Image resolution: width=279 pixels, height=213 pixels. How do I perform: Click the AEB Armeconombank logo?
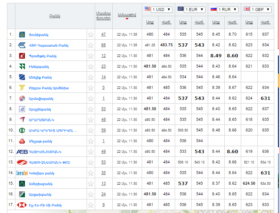pos(22,152)
